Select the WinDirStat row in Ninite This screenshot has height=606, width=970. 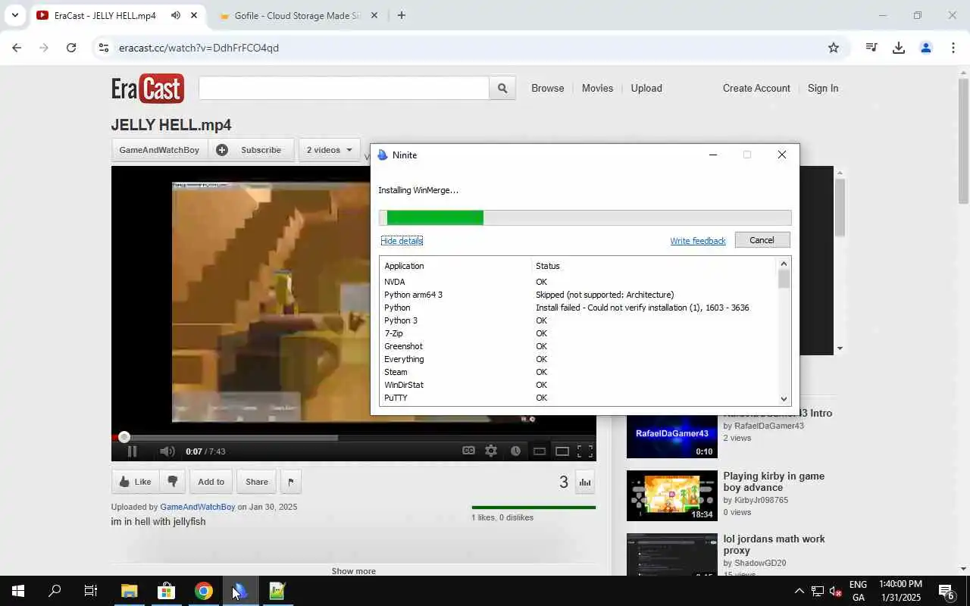579,385
